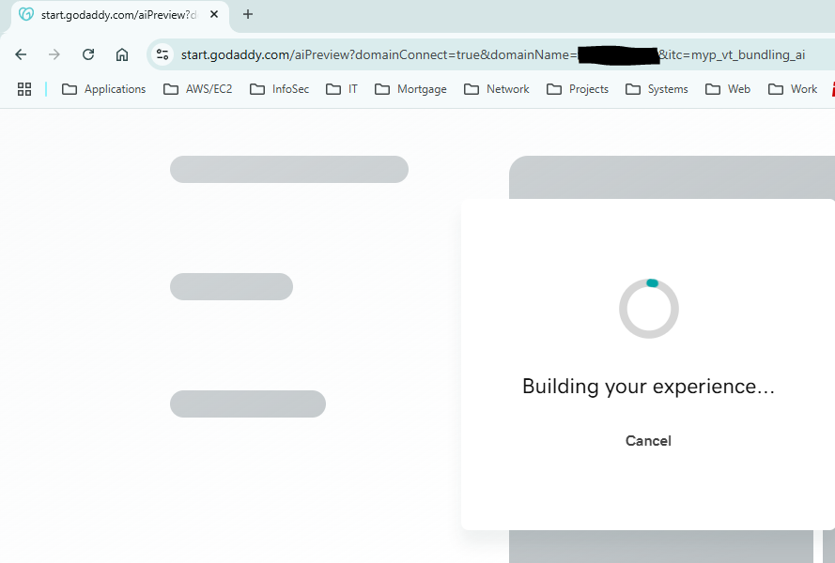Screen dimensions: 835x563
Task: Go to the home page icon
Action: point(122,54)
